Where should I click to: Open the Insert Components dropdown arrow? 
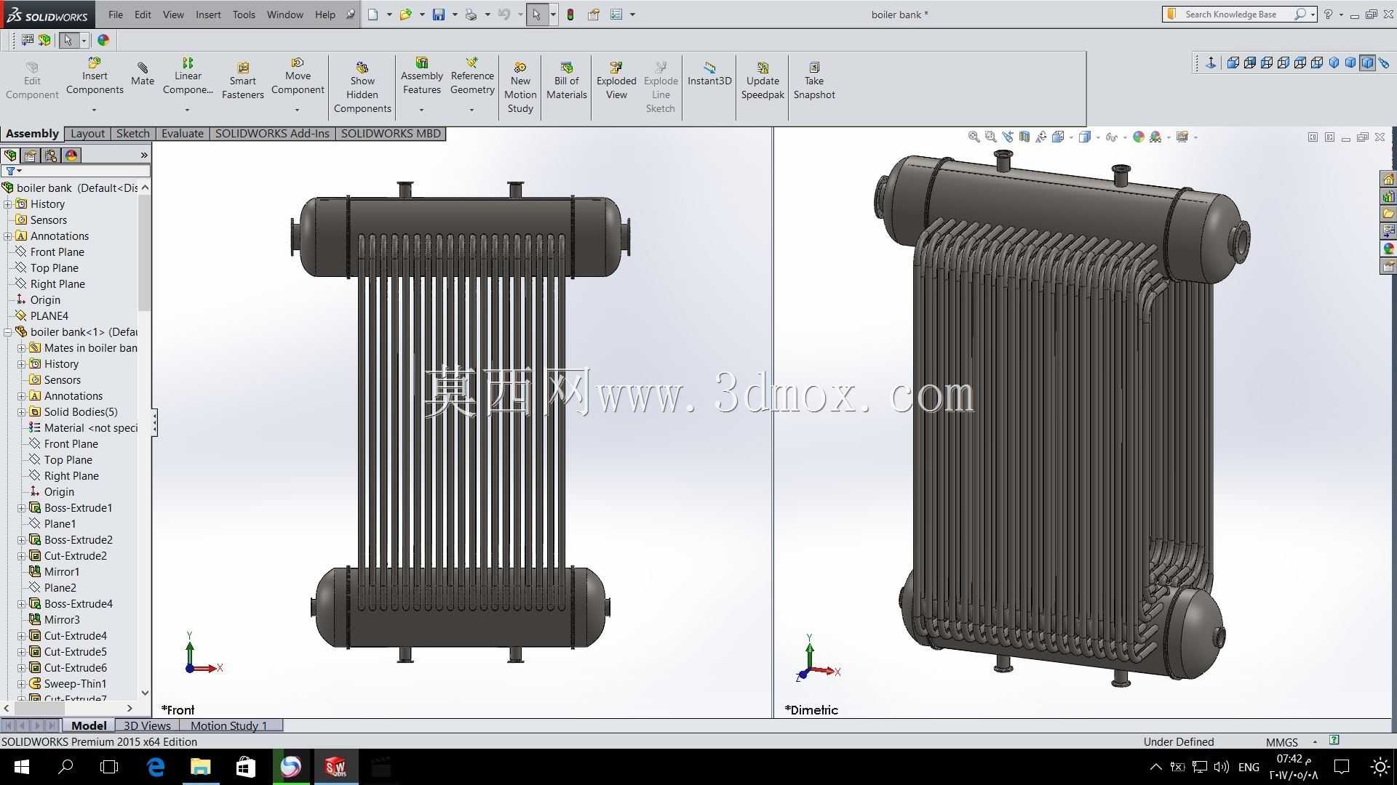[x=94, y=110]
